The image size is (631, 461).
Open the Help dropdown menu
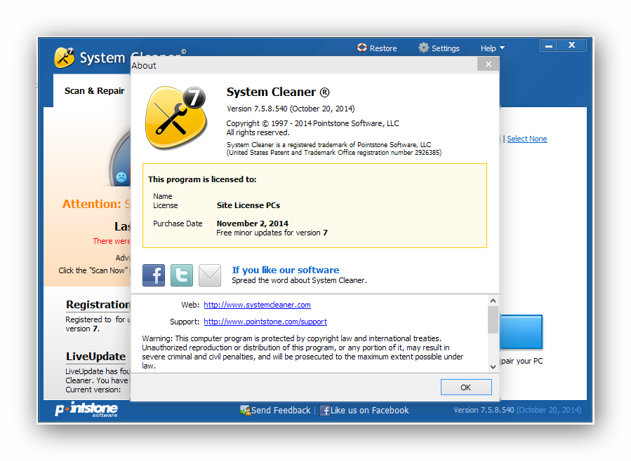click(492, 48)
